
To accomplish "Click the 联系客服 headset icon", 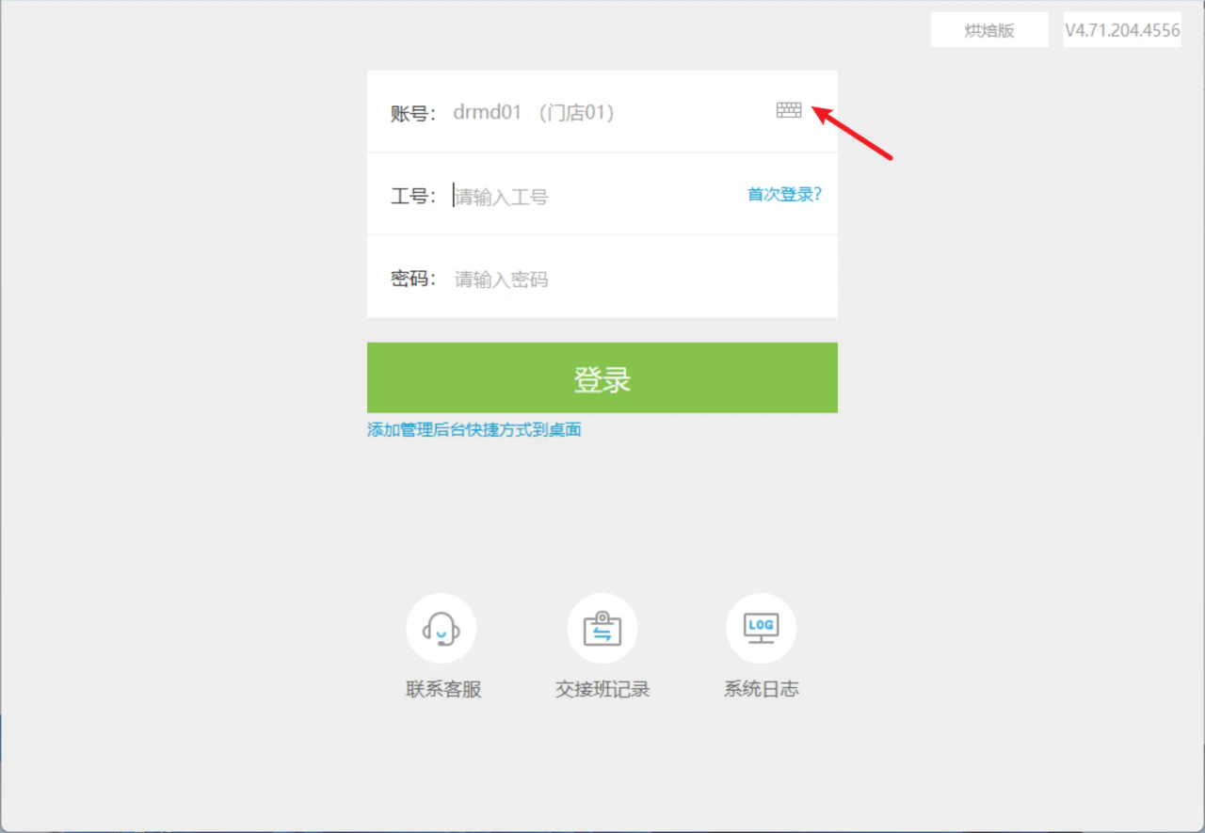I will click(x=441, y=628).
